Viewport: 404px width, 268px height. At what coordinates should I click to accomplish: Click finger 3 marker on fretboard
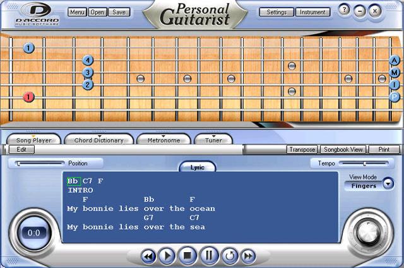[88, 73]
